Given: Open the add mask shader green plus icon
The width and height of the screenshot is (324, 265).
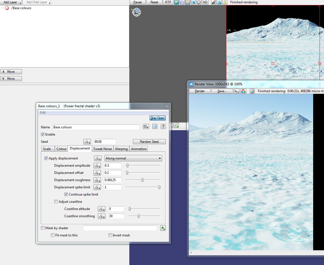Looking at the screenshot, I should tap(163, 228).
